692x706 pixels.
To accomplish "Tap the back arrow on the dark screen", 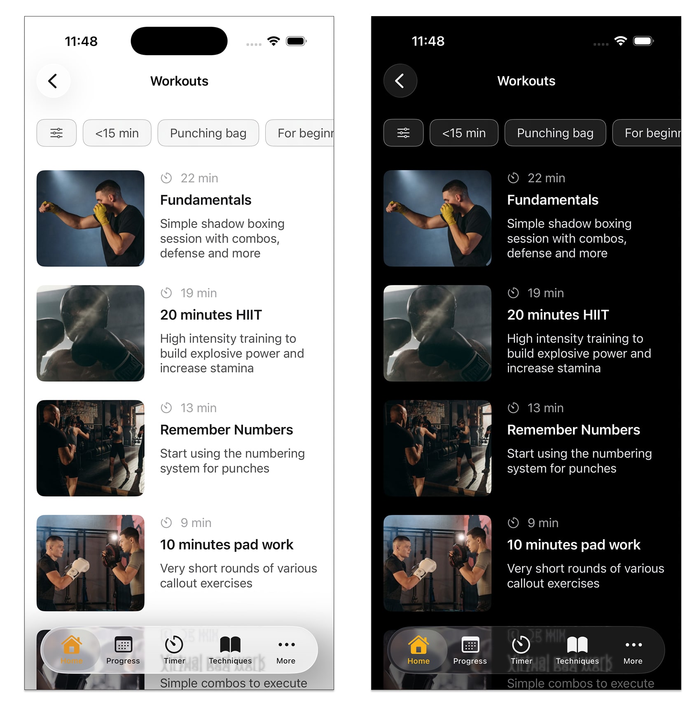I will [400, 81].
